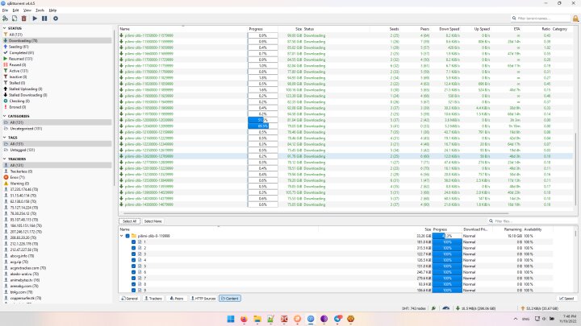
Task: Collapse the pilimi-zlib-0-119999 folder tree
Action: (x=122, y=236)
